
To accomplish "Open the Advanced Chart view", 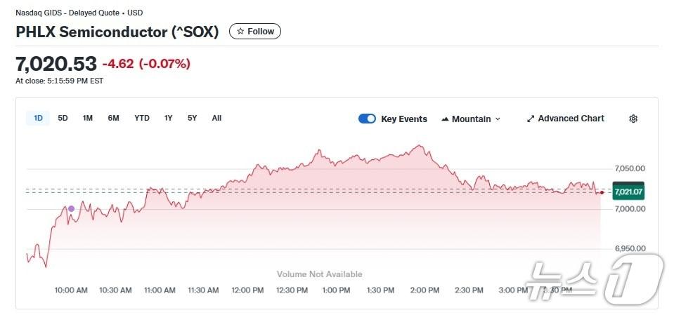I will [565, 119].
